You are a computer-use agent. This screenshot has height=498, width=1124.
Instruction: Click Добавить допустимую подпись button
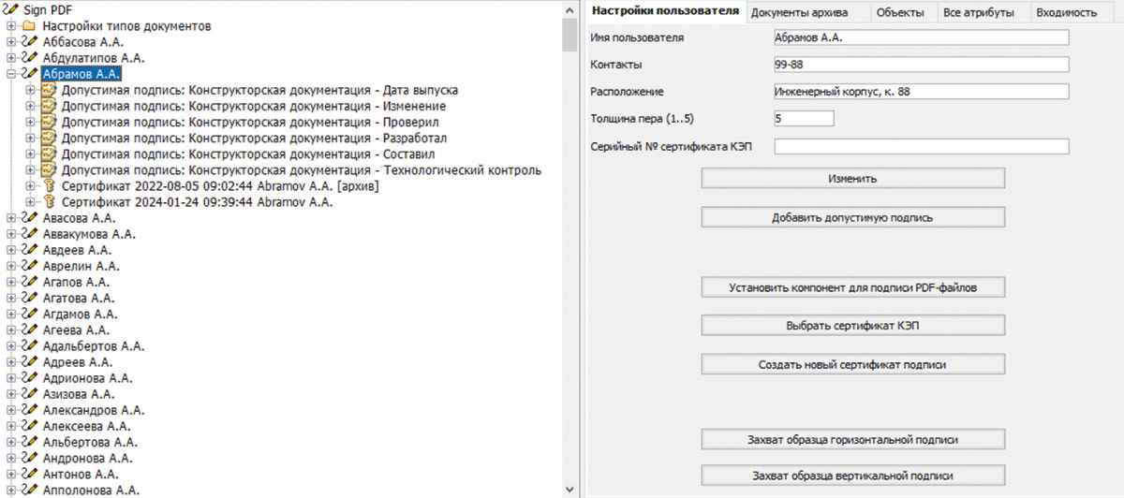852,217
